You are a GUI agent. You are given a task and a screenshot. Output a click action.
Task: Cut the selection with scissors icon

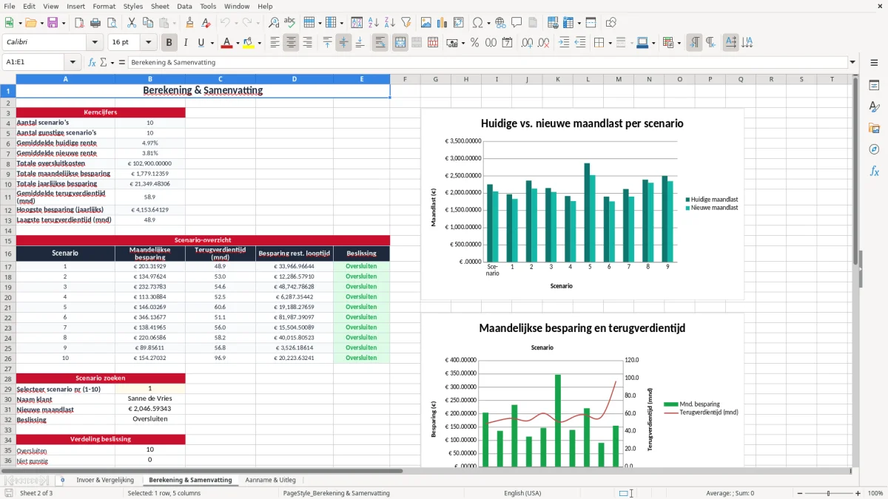[x=132, y=23]
